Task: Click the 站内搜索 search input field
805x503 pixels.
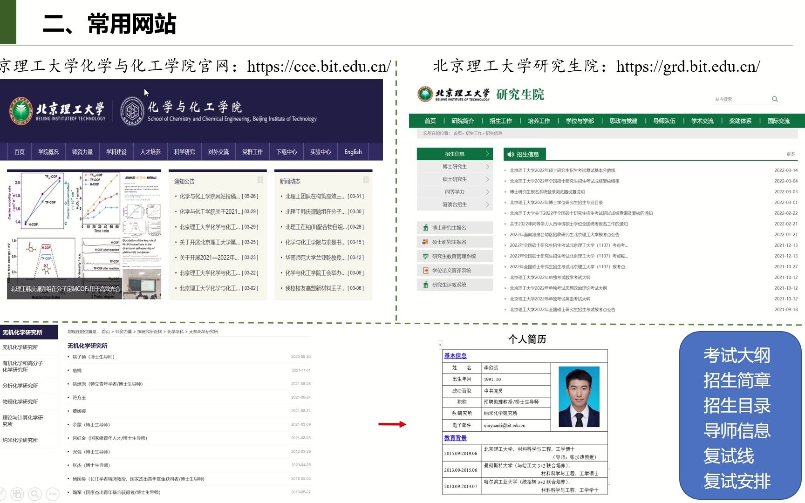Action: (741, 99)
